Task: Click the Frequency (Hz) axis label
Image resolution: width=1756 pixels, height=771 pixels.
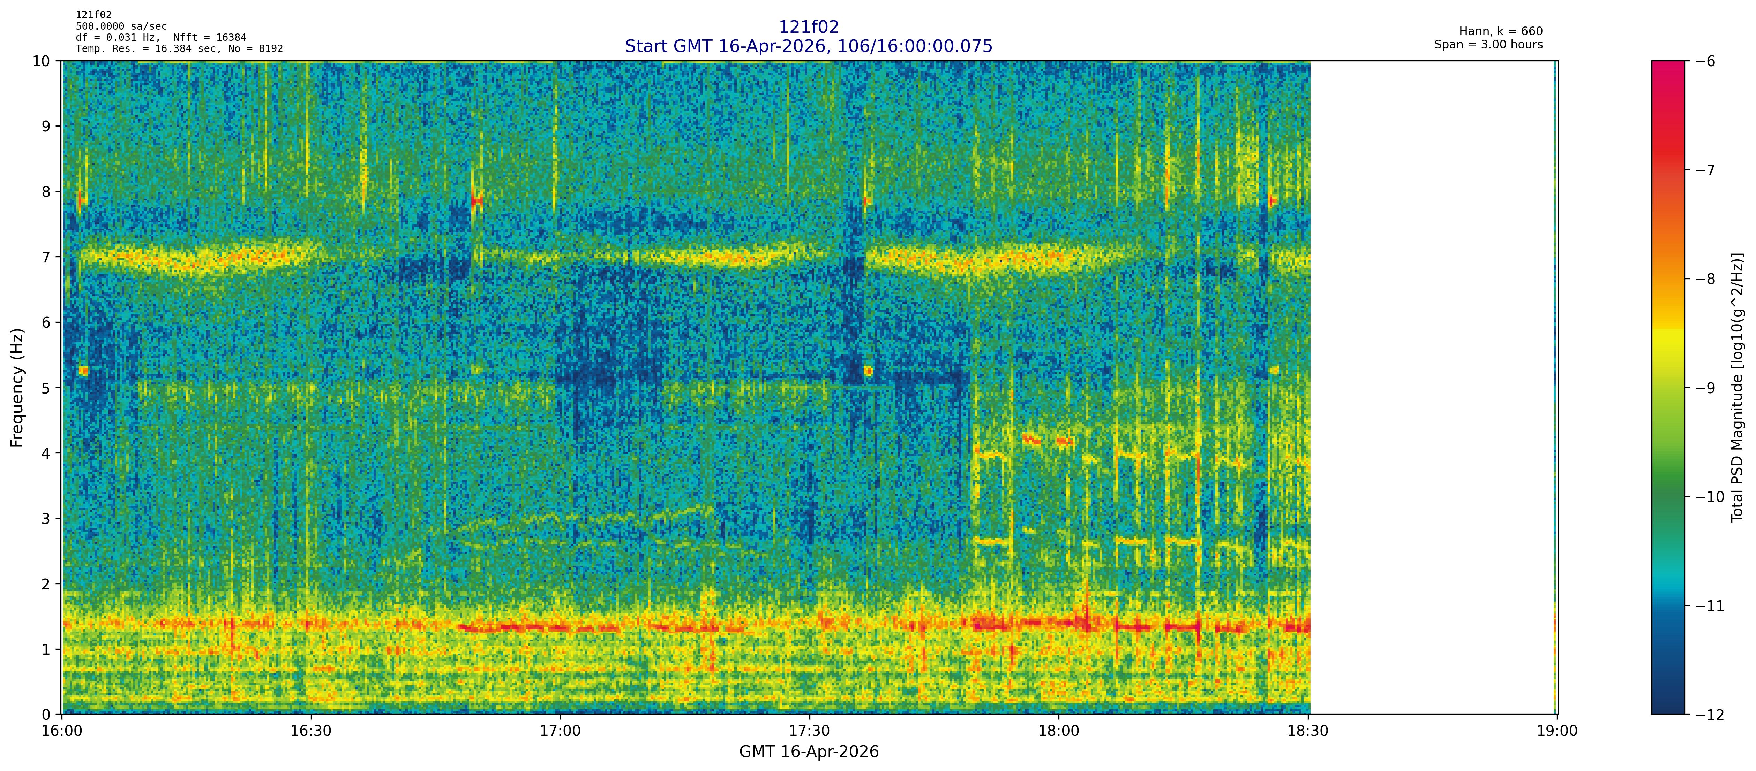Action: [x=17, y=388]
